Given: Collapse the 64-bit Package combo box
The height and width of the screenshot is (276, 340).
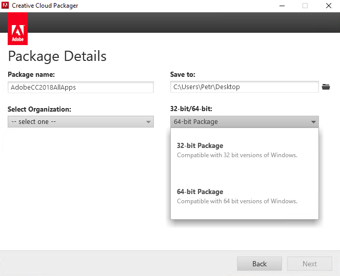Looking at the screenshot, I should click(245, 122).
